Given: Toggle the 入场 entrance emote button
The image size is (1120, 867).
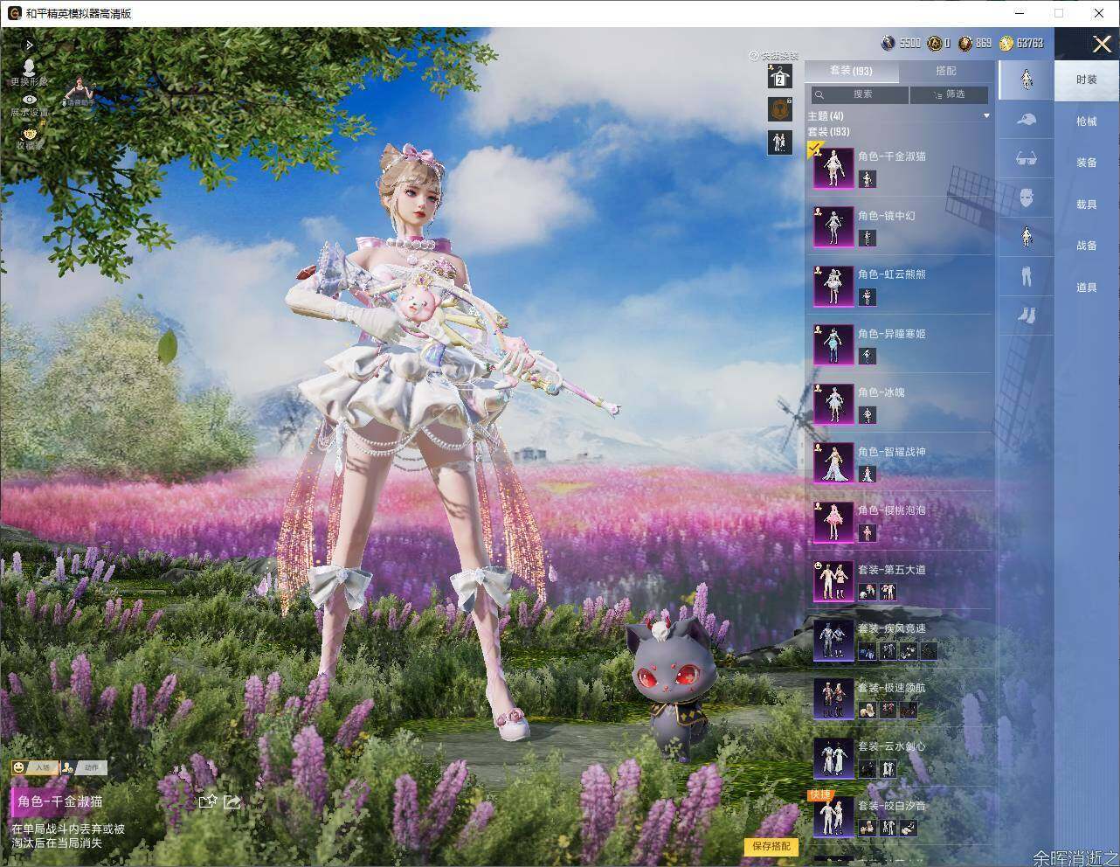Looking at the screenshot, I should (33, 767).
